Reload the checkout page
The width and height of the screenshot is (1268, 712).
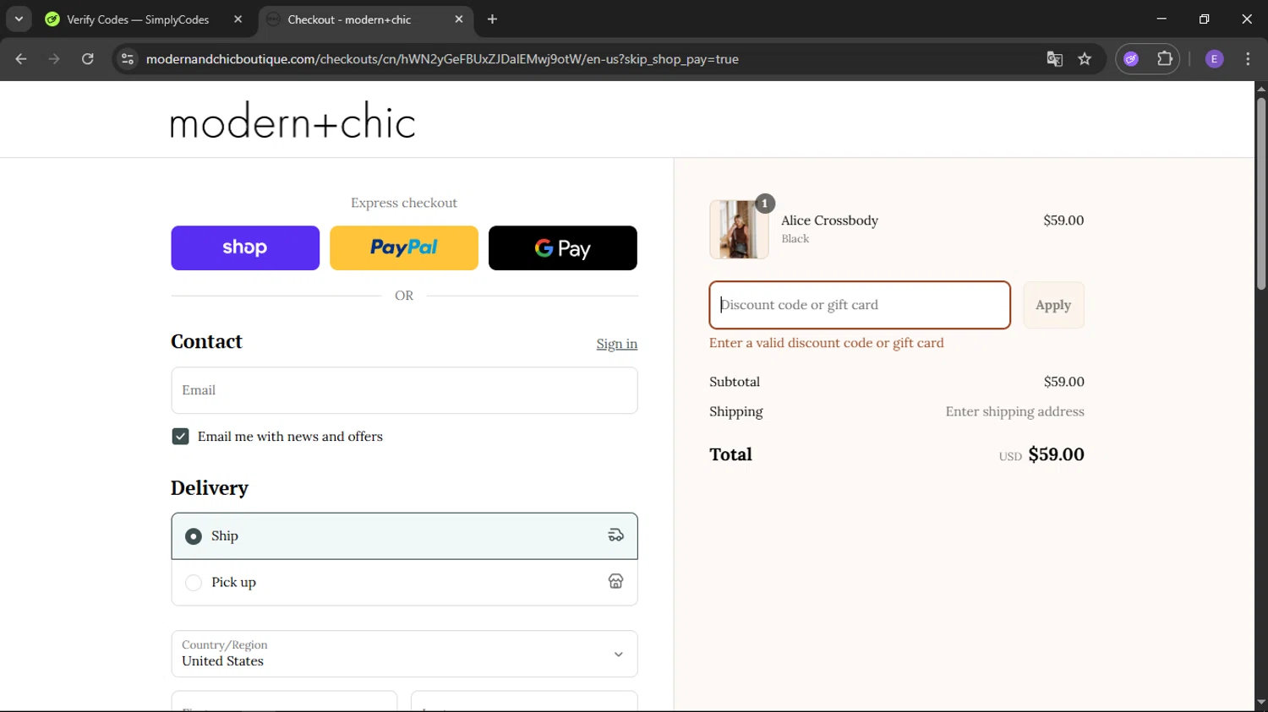pos(88,59)
